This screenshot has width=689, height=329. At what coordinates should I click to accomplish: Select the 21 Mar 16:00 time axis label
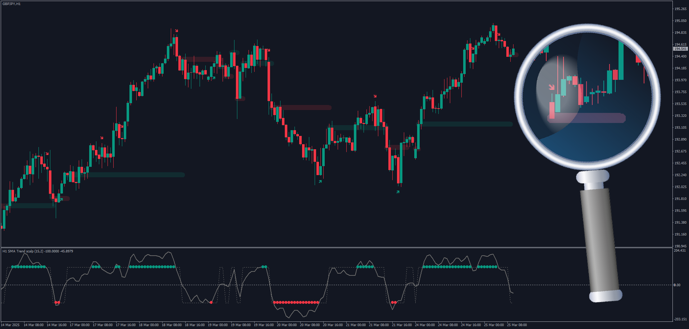(402, 325)
